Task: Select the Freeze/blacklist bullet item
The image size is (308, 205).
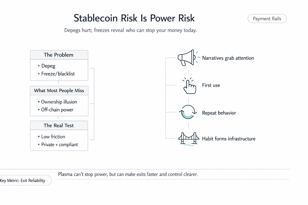Action: click(58, 74)
